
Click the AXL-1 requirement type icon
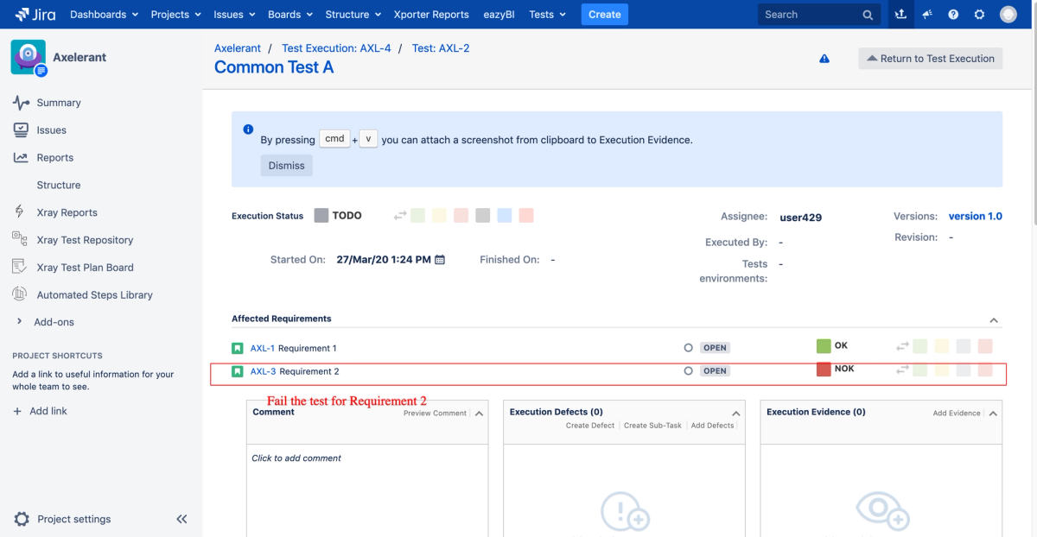coord(237,348)
